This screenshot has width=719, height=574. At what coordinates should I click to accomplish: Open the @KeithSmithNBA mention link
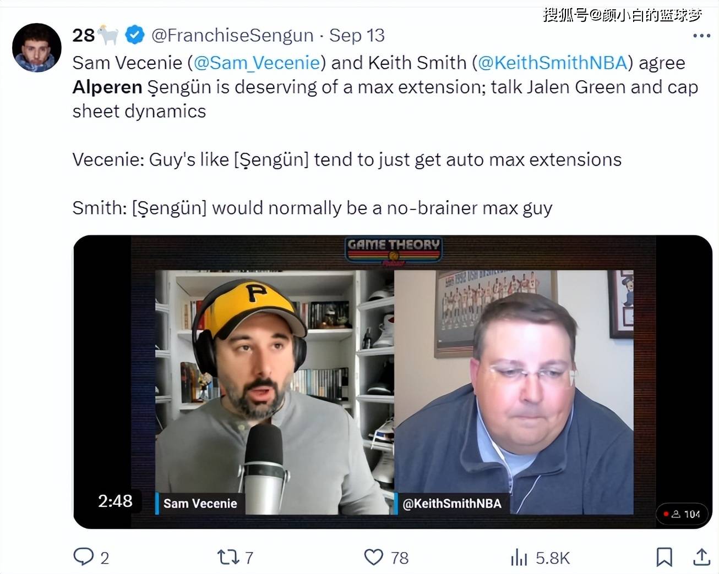tap(552, 63)
